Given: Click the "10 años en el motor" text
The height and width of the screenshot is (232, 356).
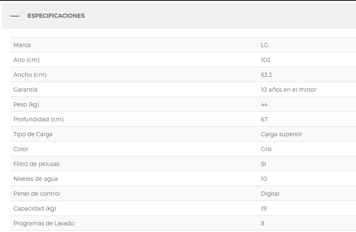Looking at the screenshot, I should (288, 90).
